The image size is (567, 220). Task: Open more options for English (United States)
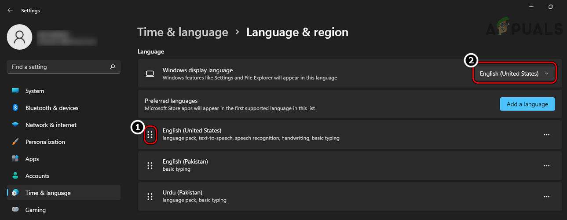click(546, 135)
